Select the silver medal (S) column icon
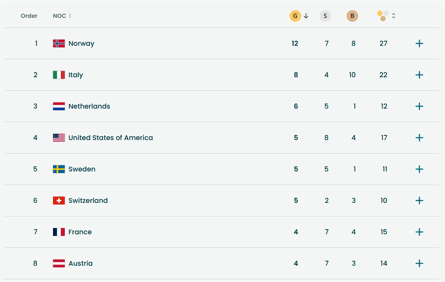Image resolution: width=445 pixels, height=282 pixels. (325, 16)
